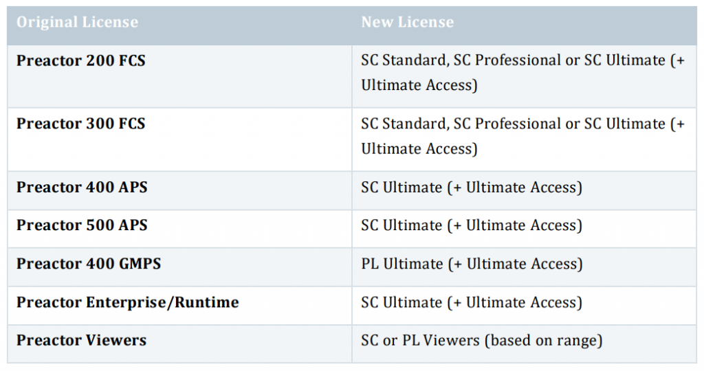Click the PL Ultimate (+ Ultimate Access) entry
The image size is (704, 371).
coord(472,264)
